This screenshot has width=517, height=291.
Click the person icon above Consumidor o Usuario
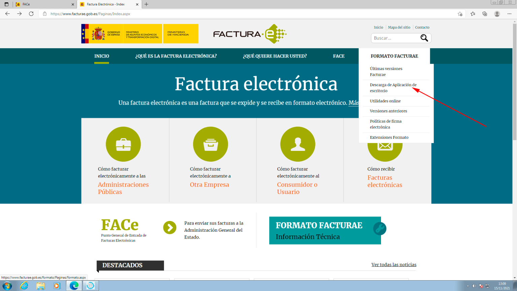[x=298, y=144]
